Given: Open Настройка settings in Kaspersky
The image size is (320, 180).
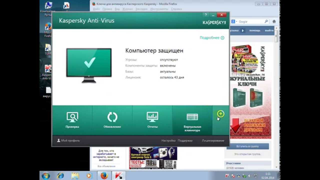Looking at the screenshot, I should 168,140.
